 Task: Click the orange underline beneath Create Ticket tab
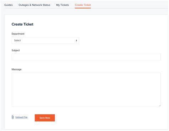coord(83,8)
